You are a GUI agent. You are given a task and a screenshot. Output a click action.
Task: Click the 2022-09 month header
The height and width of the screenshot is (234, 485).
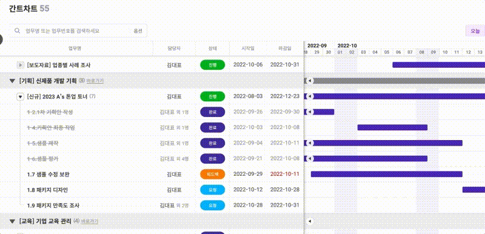317,45
